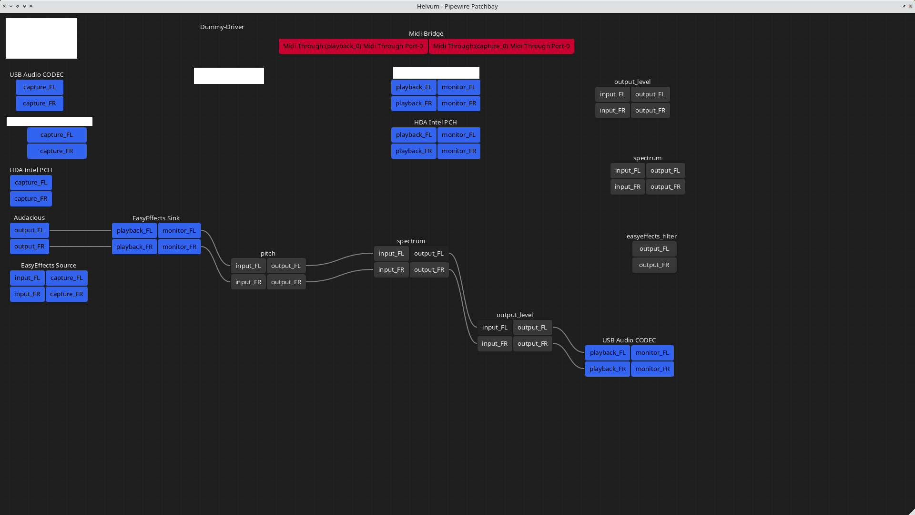Select Midi Through capture_0 red port

(x=501, y=46)
